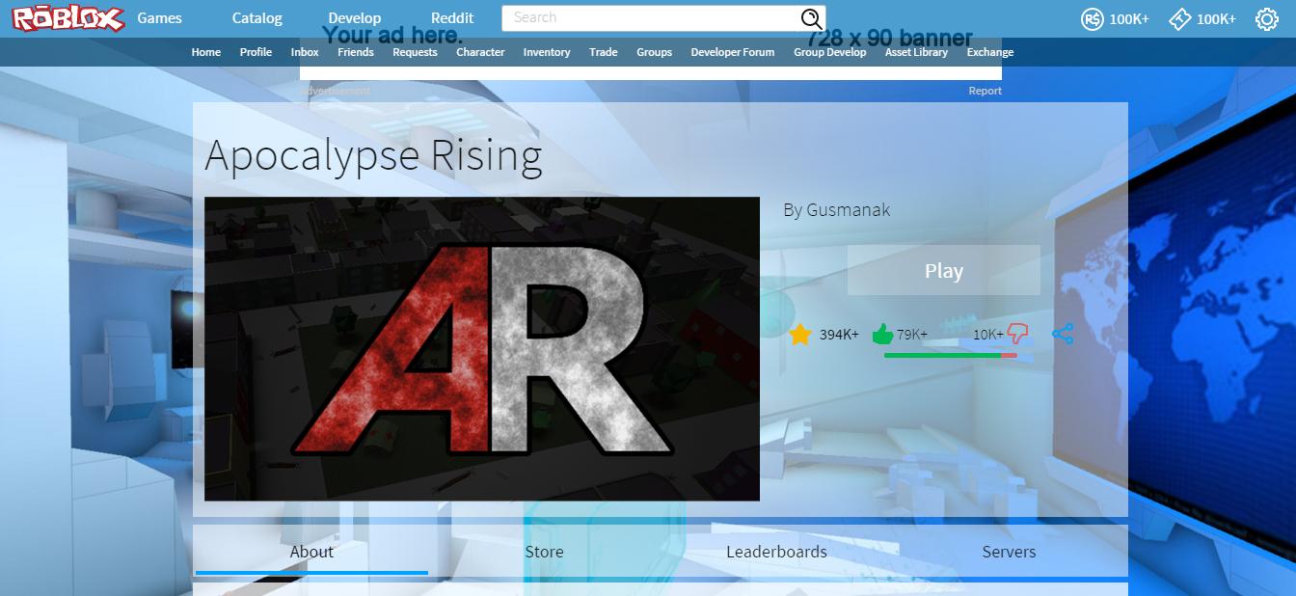Click the like-dislike ratio bar
The height and width of the screenshot is (596, 1296).
click(x=948, y=354)
